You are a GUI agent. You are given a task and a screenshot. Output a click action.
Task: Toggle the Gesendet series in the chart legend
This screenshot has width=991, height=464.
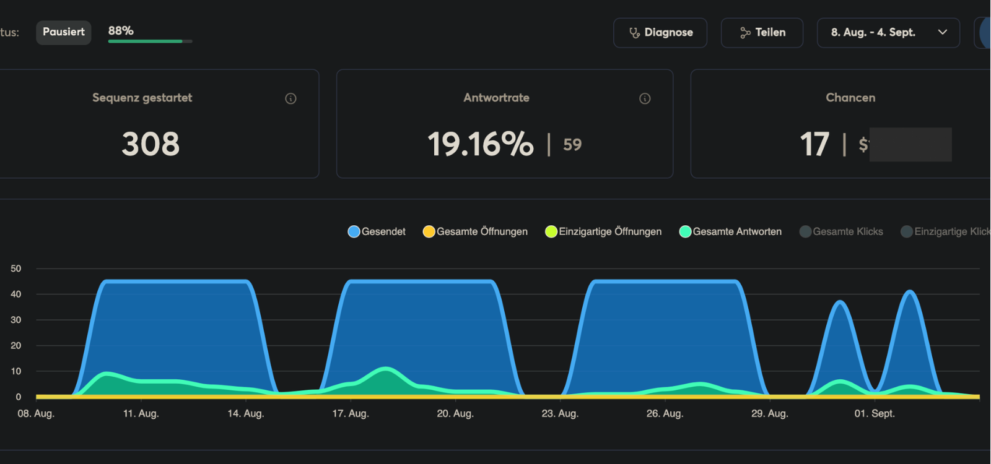tap(377, 231)
